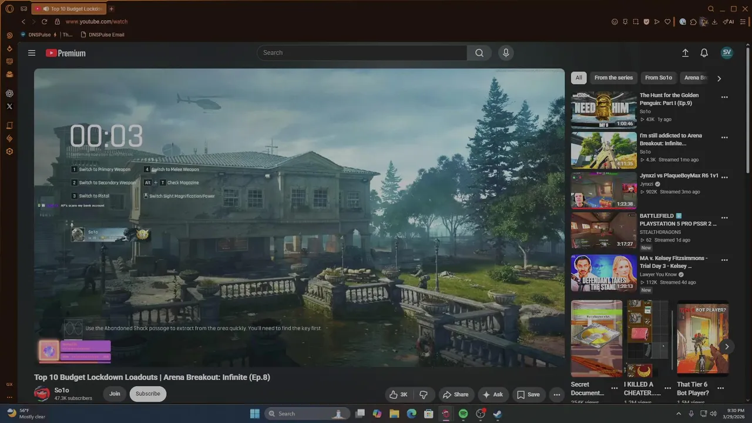Image resolution: width=752 pixels, height=423 pixels.
Task: Open Jynxzi vs PlaqueBoyMax thumbnail
Action: 604,190
